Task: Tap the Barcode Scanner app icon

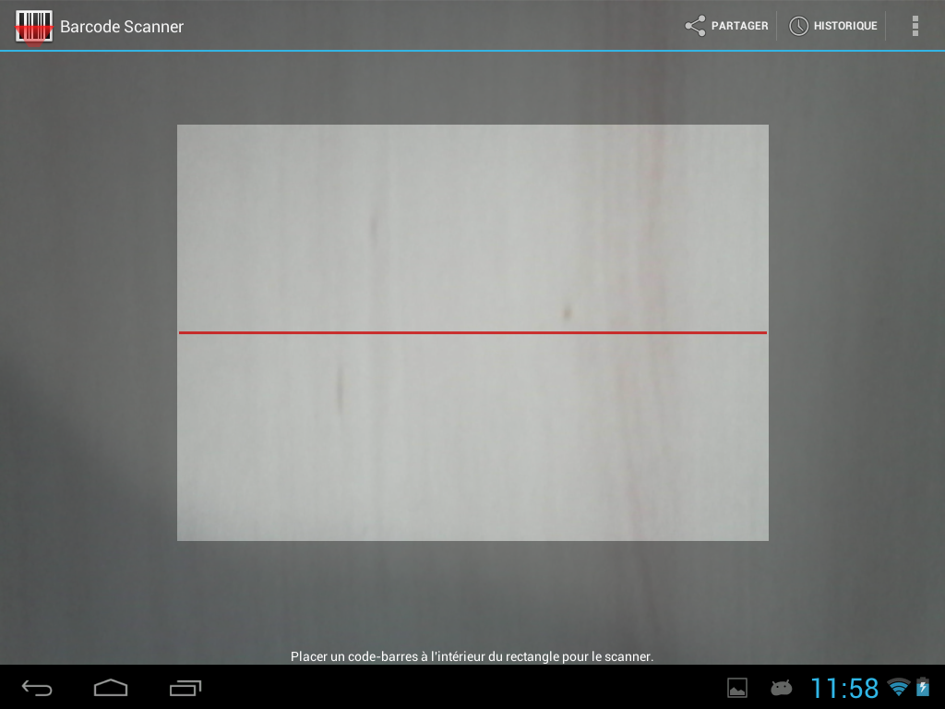Action: (34, 26)
